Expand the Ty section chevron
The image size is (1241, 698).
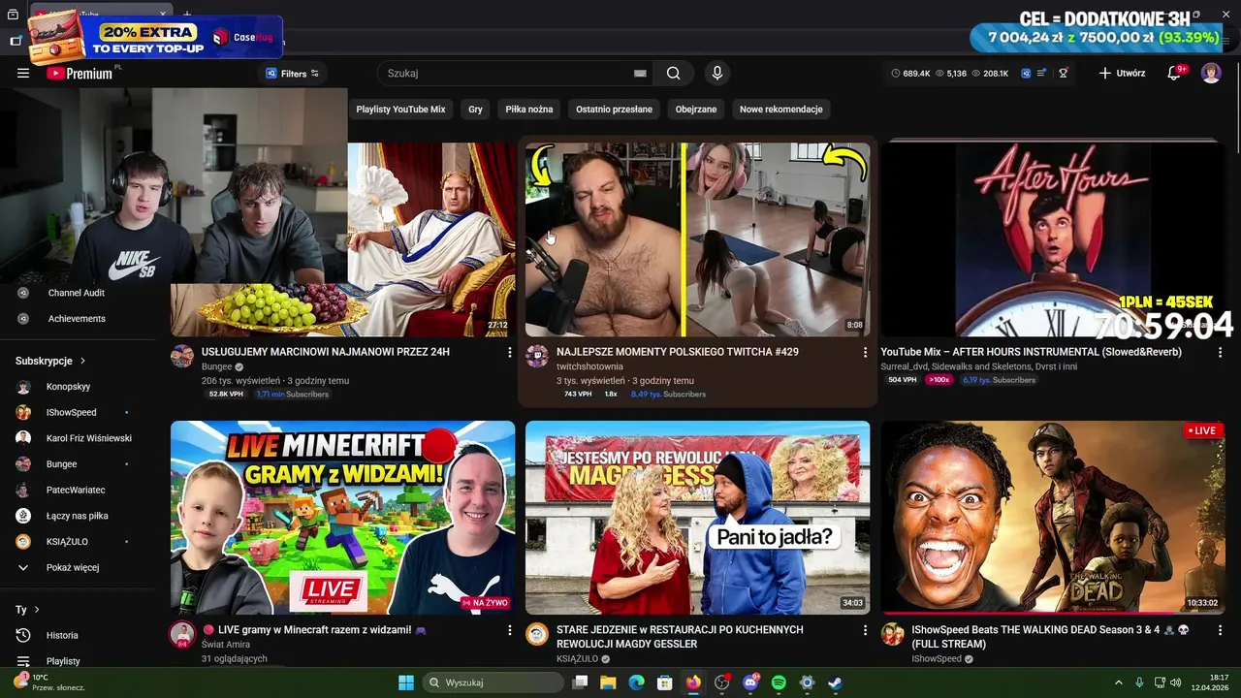37,610
